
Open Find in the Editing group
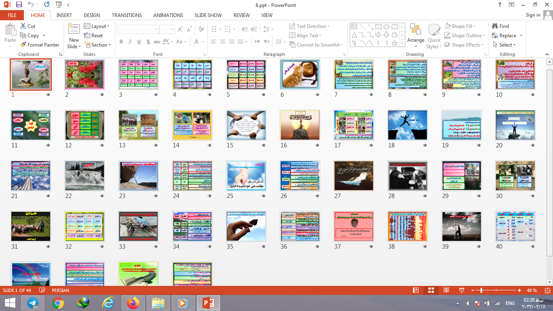click(500, 26)
